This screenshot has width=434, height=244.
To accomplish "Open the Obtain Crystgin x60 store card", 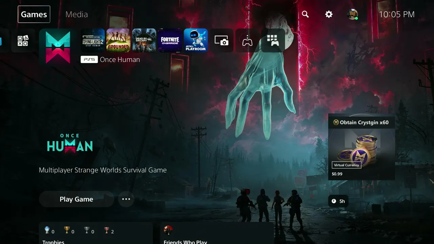I will (361, 147).
